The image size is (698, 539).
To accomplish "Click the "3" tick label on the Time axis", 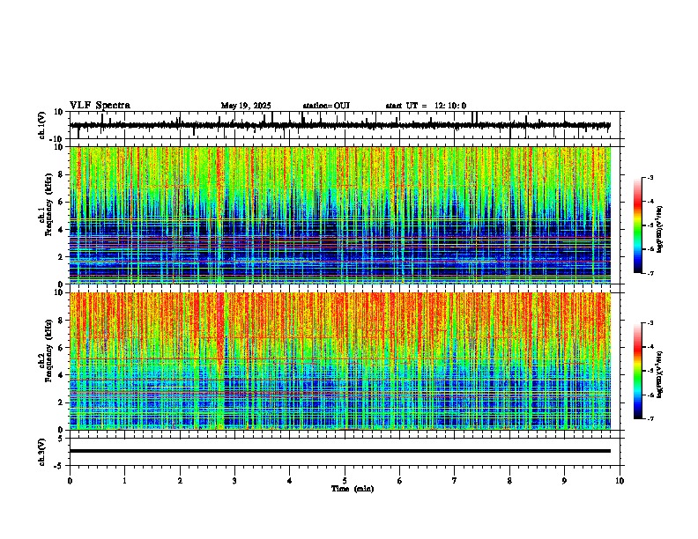I will pos(234,481).
